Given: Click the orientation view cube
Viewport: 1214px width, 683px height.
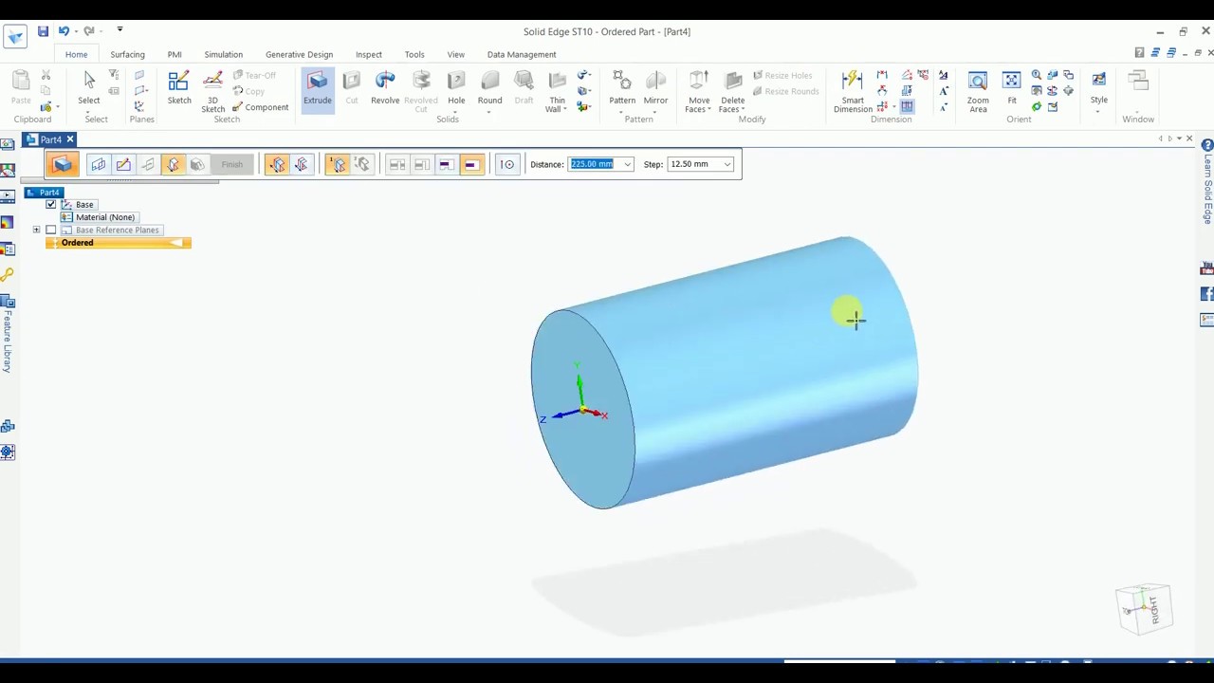Looking at the screenshot, I should tap(1144, 609).
